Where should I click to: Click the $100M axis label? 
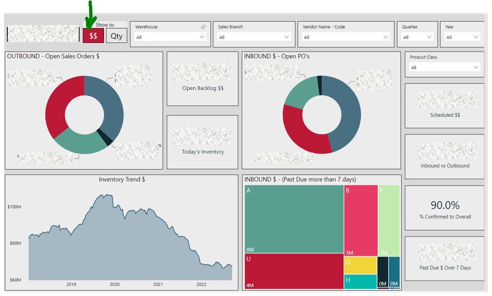pos(14,207)
